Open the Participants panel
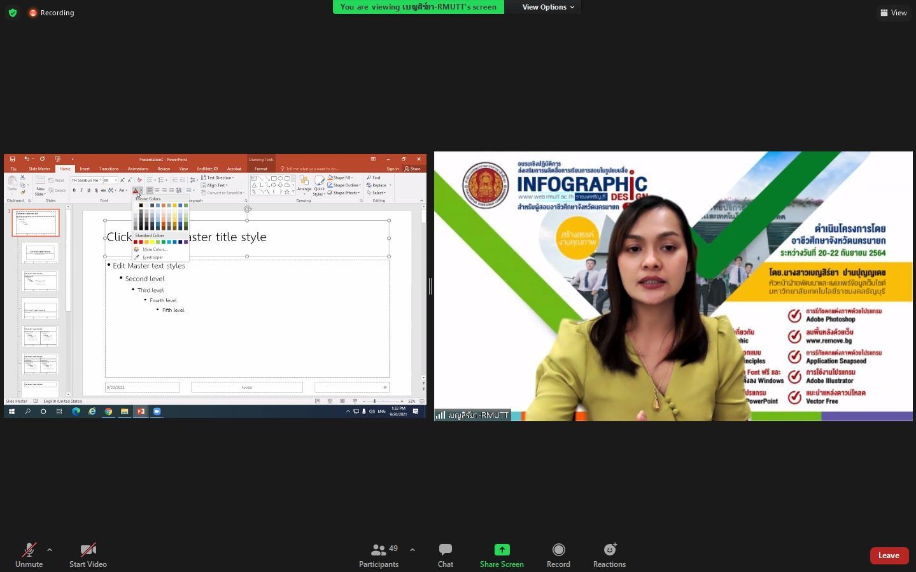 click(379, 555)
